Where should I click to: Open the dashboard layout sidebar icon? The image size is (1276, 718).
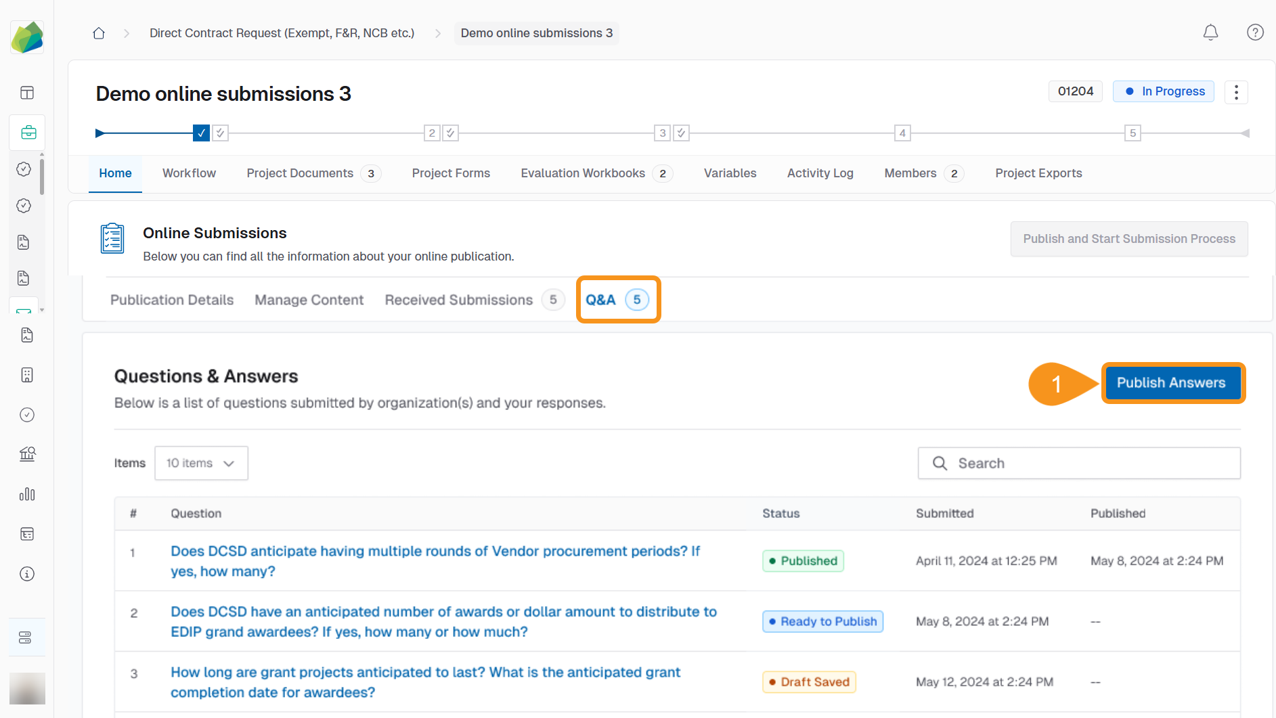(27, 93)
